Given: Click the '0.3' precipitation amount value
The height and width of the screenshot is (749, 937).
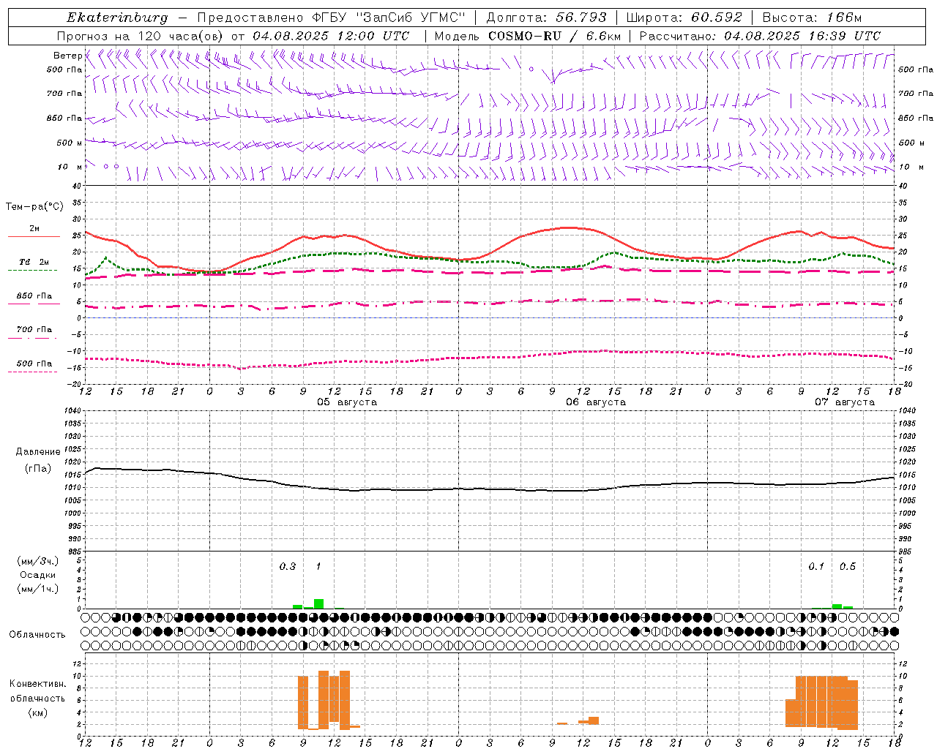Looking at the screenshot, I should point(288,567).
